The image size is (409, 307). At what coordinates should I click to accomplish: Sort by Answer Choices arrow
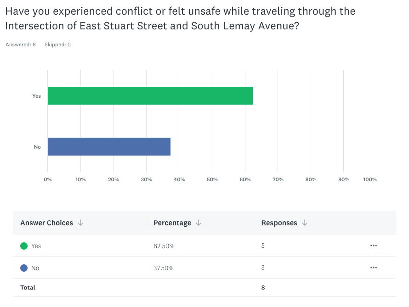(x=80, y=223)
